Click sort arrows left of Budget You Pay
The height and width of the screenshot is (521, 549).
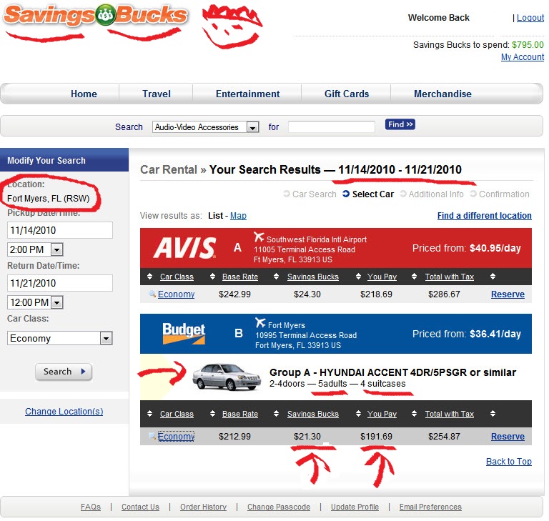(x=358, y=414)
